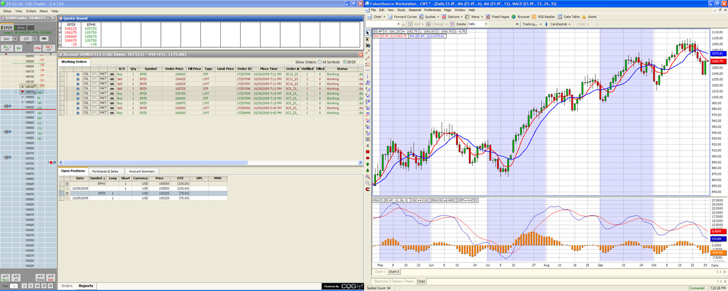Click the zoom in magnifier tool

click(x=368, y=176)
